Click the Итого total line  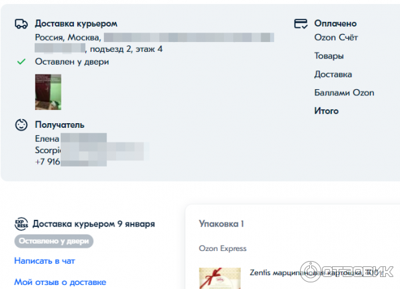[x=326, y=111]
